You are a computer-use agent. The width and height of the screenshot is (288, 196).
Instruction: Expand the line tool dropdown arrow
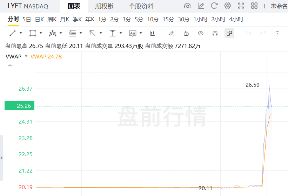point(21,33)
